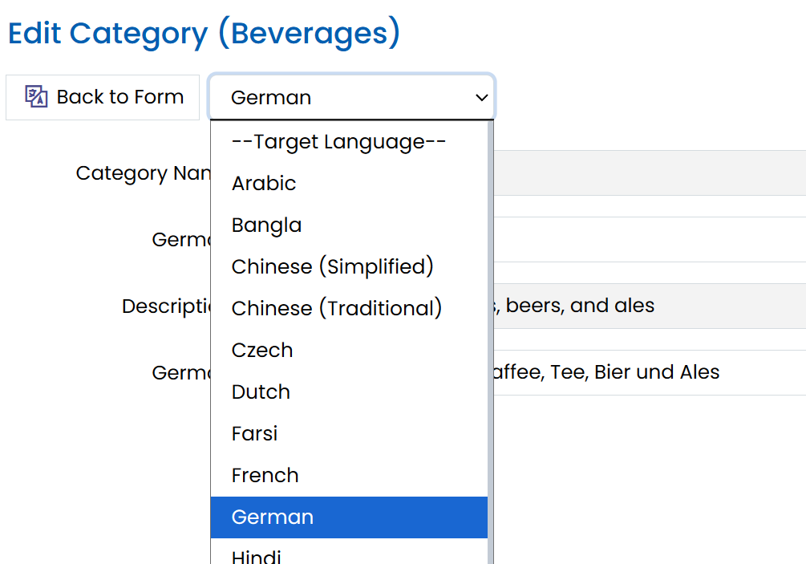Open the dropdown chevron showing German

point(480,97)
